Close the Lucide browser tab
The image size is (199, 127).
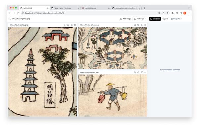109,8
